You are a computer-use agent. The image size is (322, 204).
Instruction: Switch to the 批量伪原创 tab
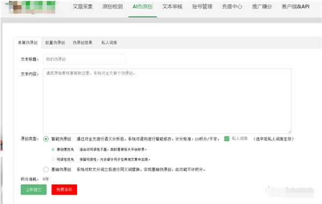55,42
